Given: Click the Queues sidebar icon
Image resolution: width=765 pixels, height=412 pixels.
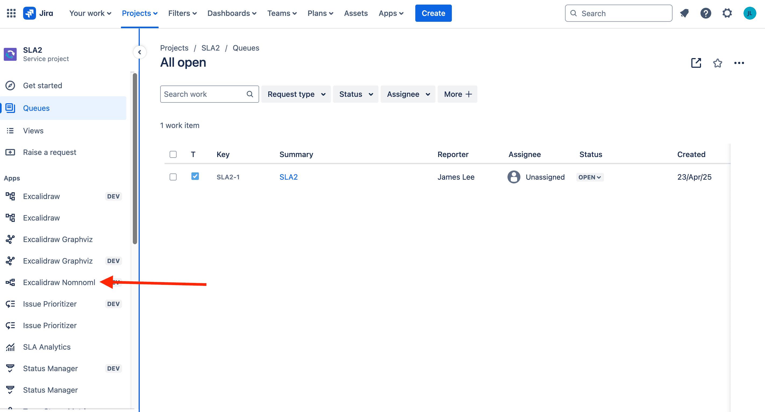Looking at the screenshot, I should [10, 108].
